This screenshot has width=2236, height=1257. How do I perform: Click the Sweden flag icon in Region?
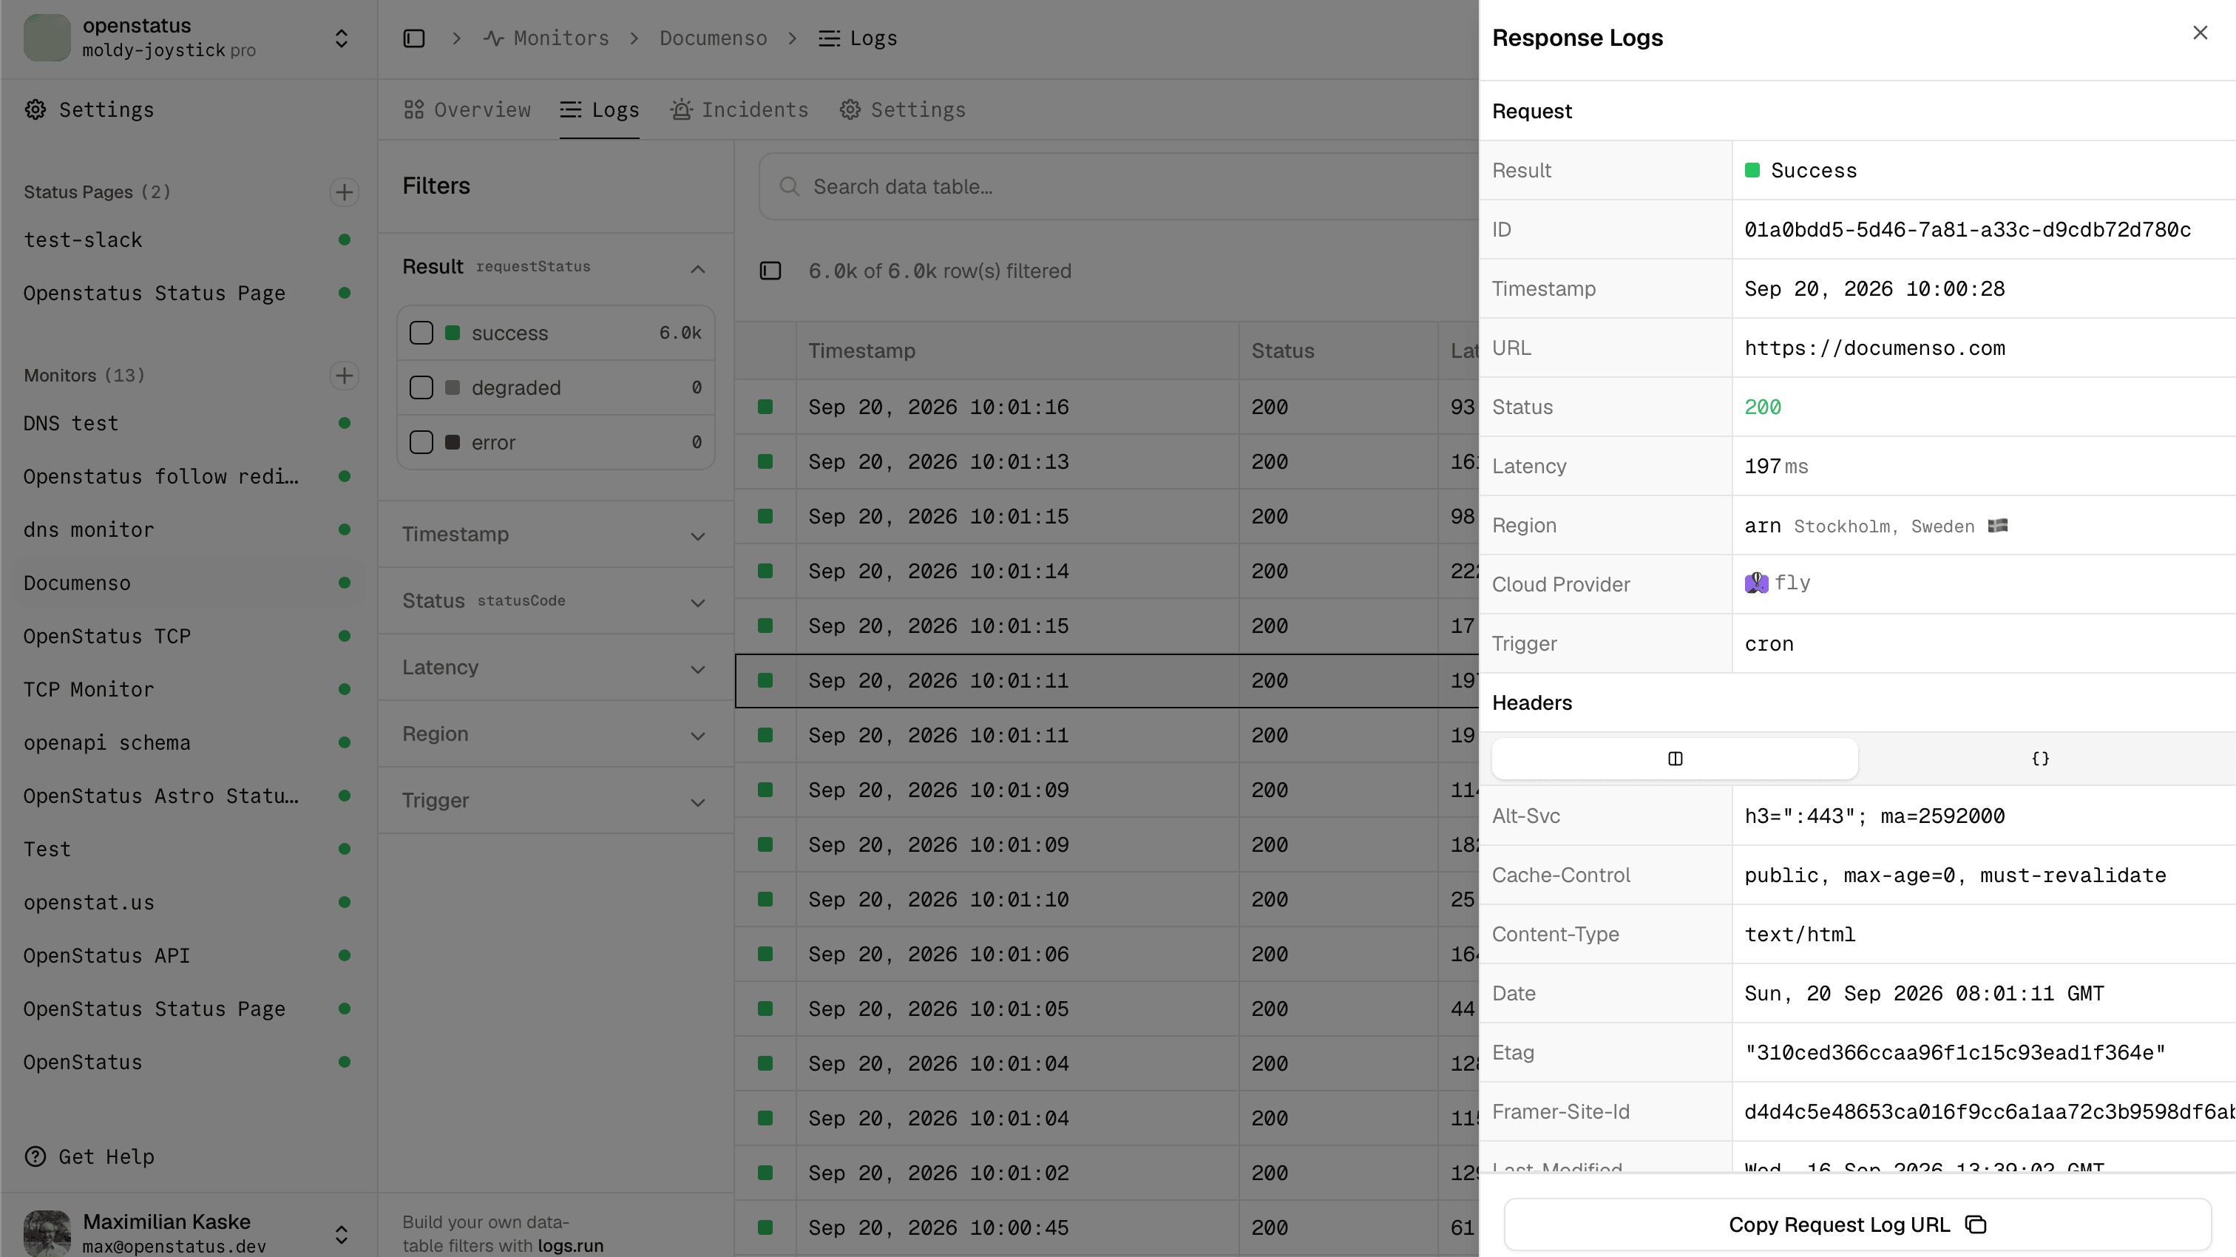[x=1997, y=525]
